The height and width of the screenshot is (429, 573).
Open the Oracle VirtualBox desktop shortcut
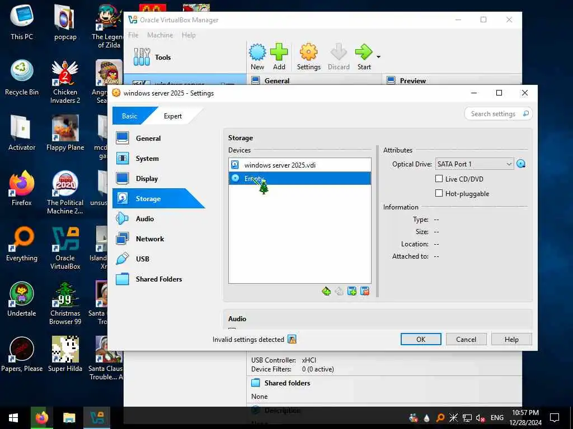point(65,248)
